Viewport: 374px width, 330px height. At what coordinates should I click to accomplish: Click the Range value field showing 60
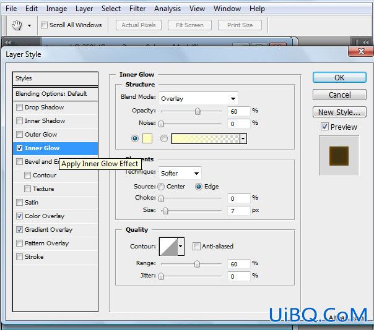239,264
